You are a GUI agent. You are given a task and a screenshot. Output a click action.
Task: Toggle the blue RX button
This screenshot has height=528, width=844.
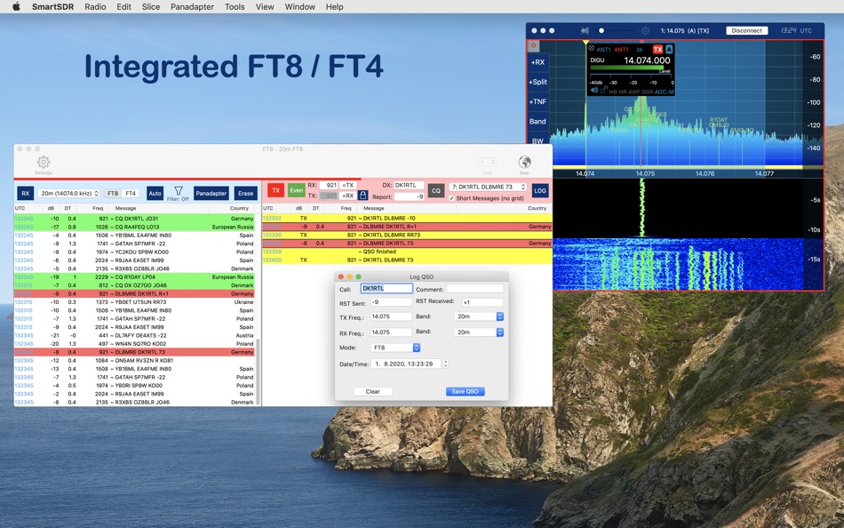25,193
